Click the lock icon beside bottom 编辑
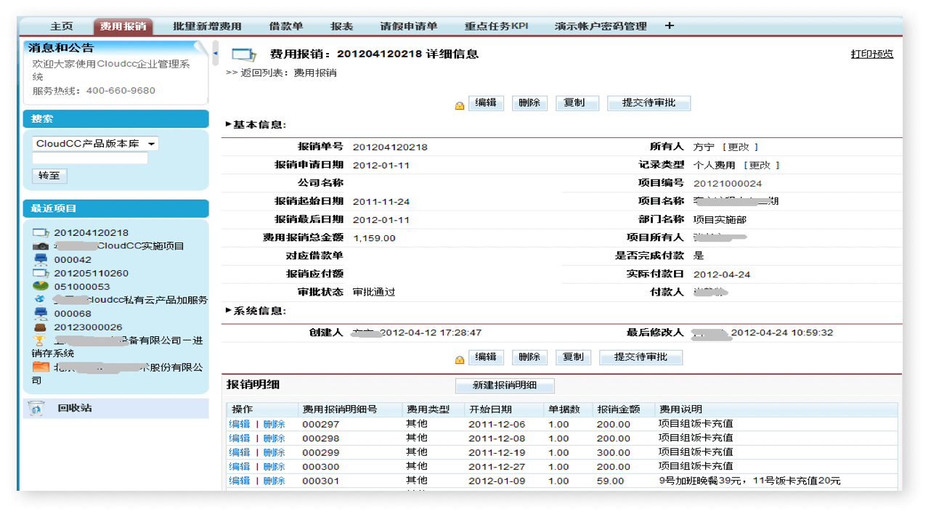 click(460, 359)
